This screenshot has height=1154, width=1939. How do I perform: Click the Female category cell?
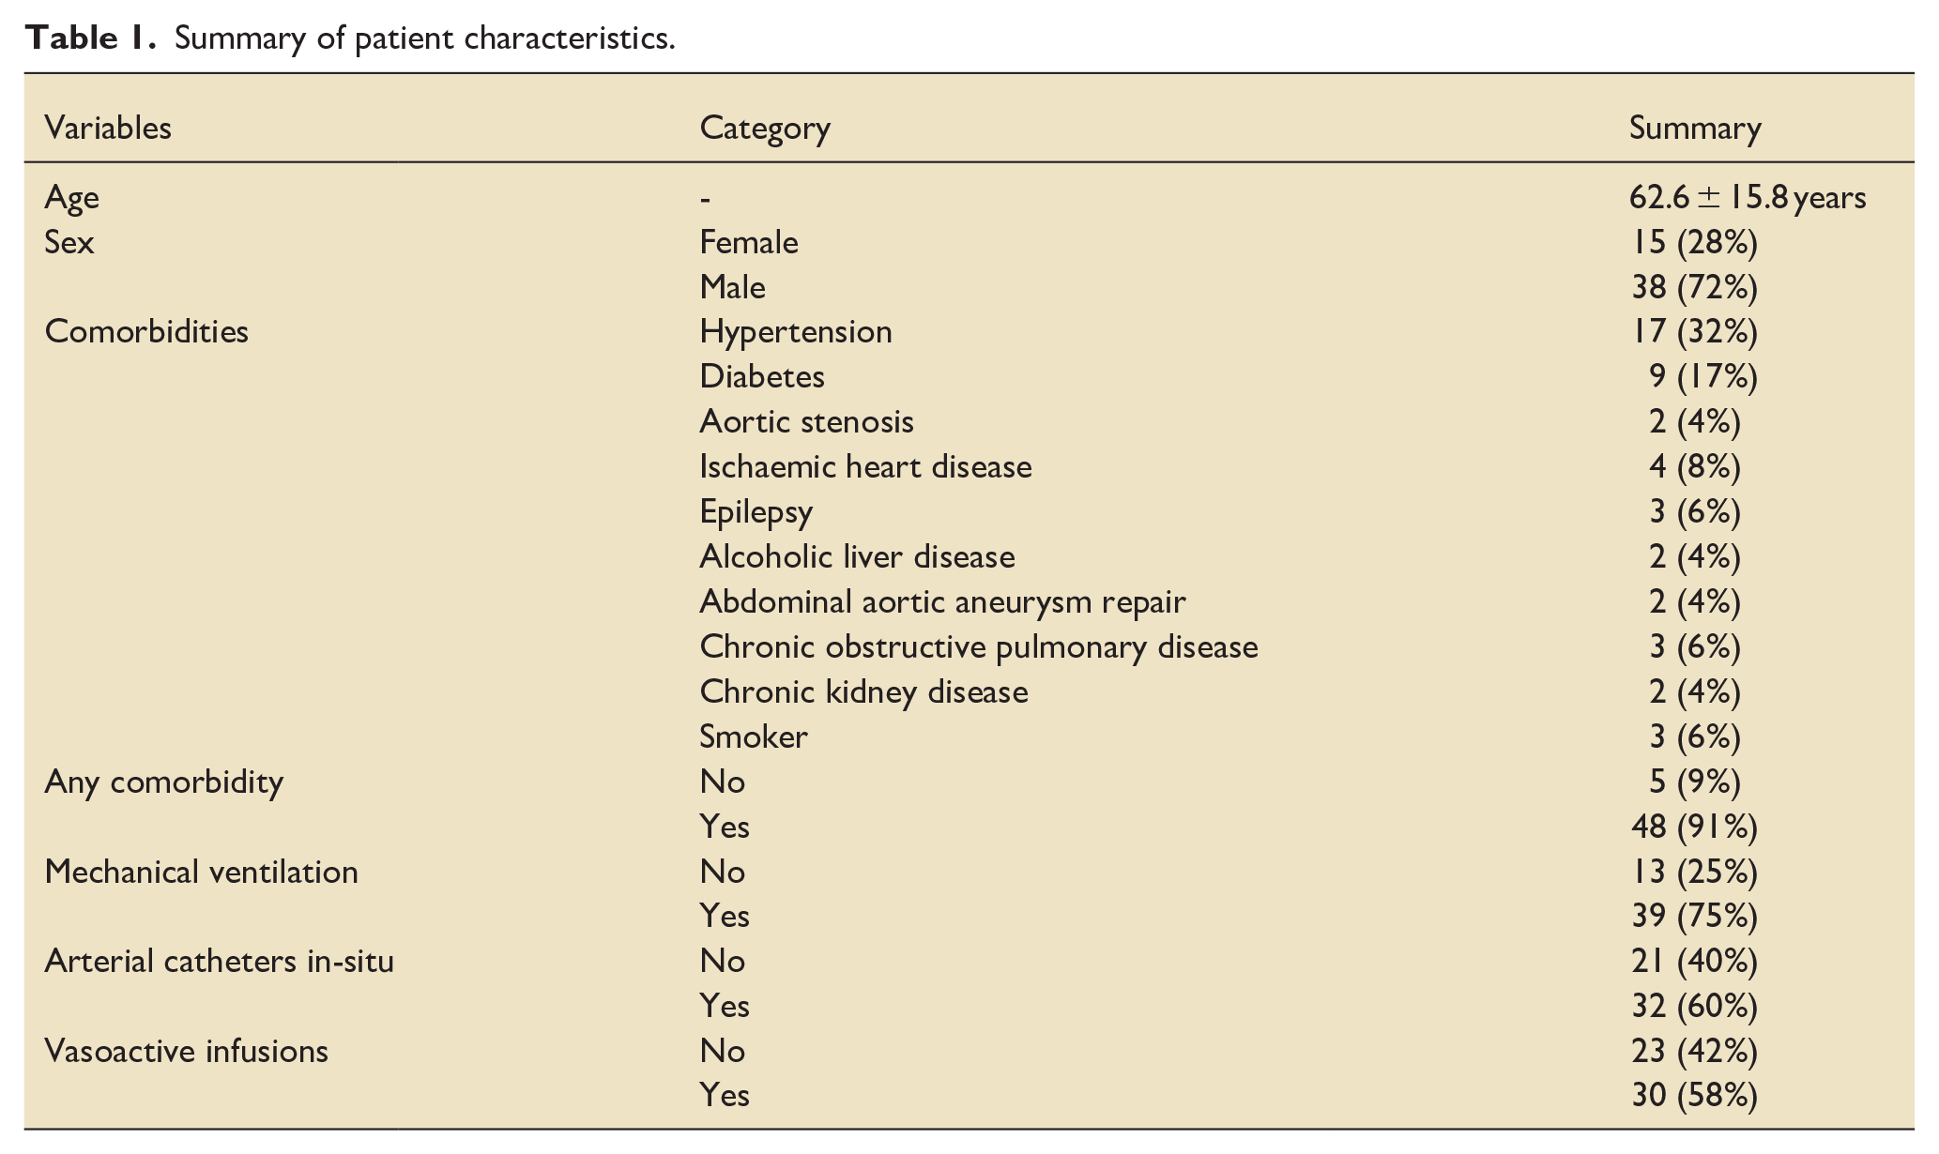click(x=749, y=242)
